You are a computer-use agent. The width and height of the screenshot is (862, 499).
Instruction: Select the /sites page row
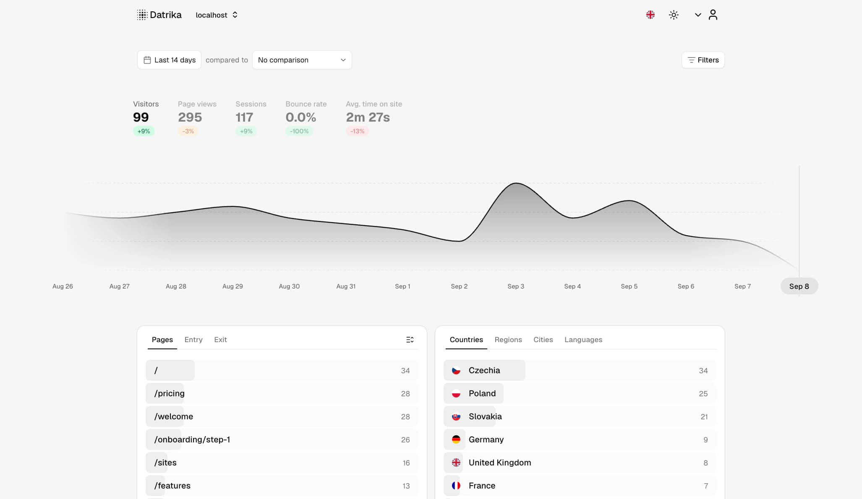[282, 463]
